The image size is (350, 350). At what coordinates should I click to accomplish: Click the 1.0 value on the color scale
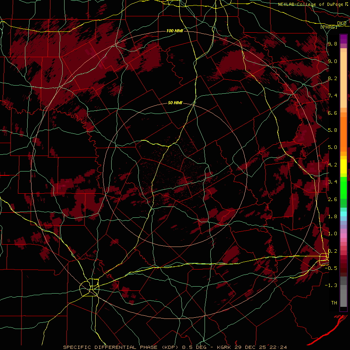click(x=332, y=234)
